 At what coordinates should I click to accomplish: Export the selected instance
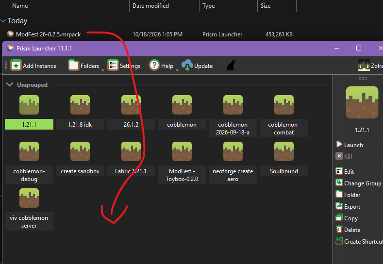click(x=348, y=207)
